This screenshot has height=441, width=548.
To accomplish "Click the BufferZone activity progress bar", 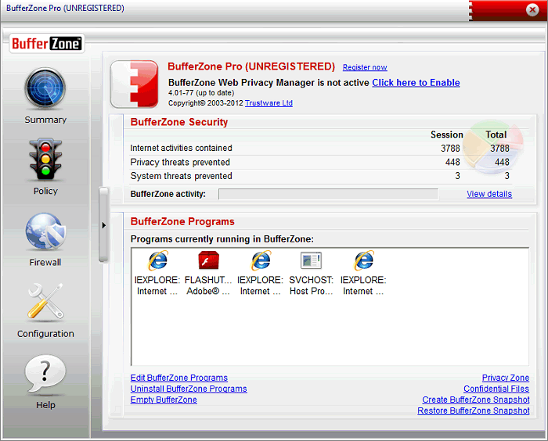I will tap(328, 194).
